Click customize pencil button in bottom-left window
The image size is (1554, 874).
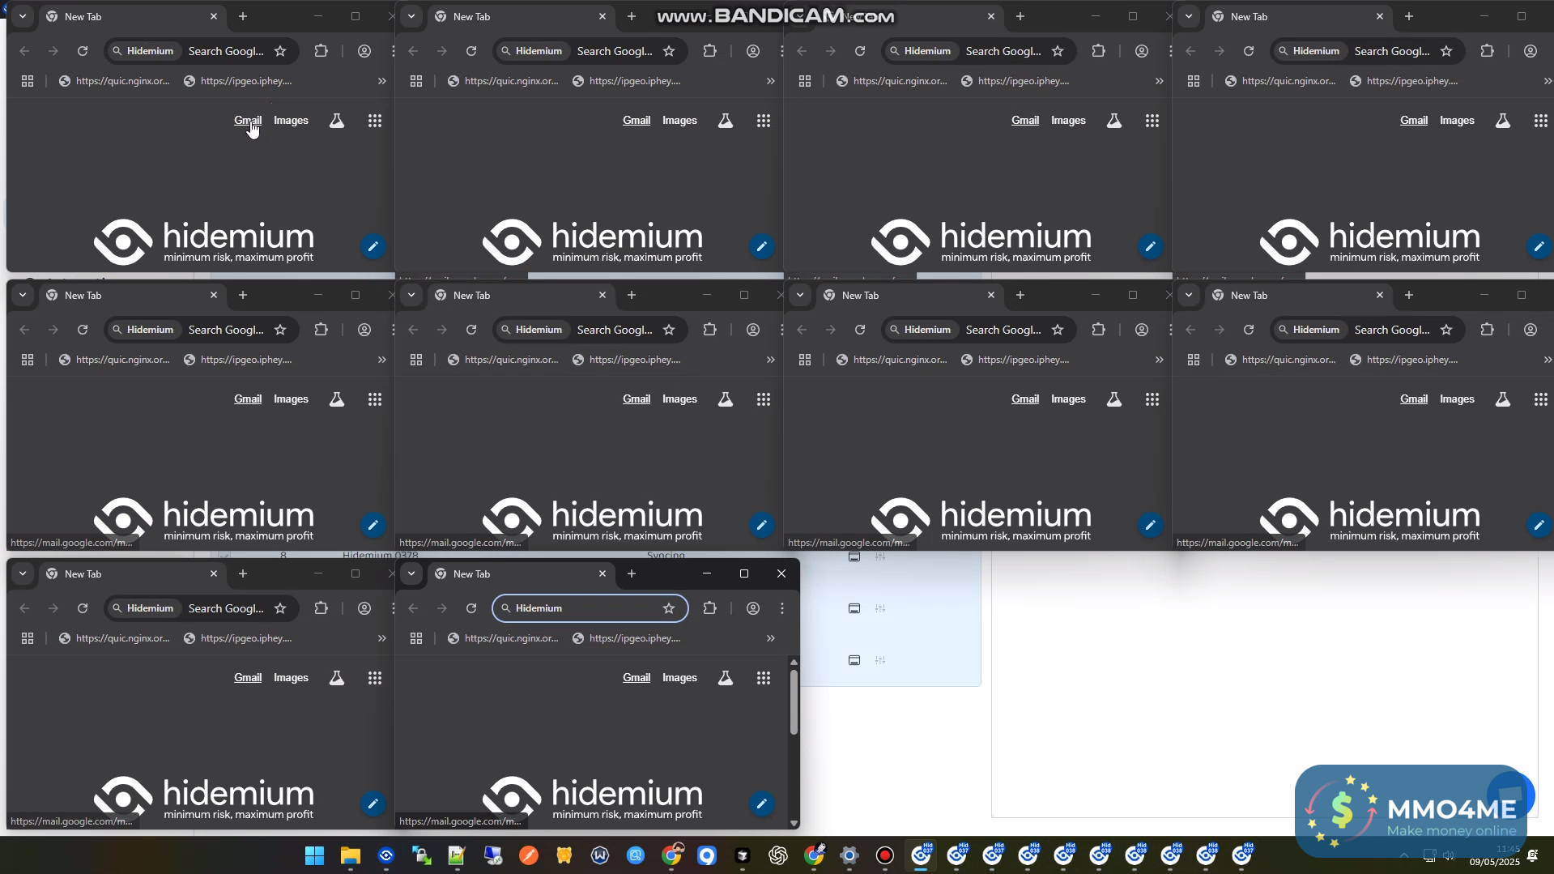coord(373,804)
